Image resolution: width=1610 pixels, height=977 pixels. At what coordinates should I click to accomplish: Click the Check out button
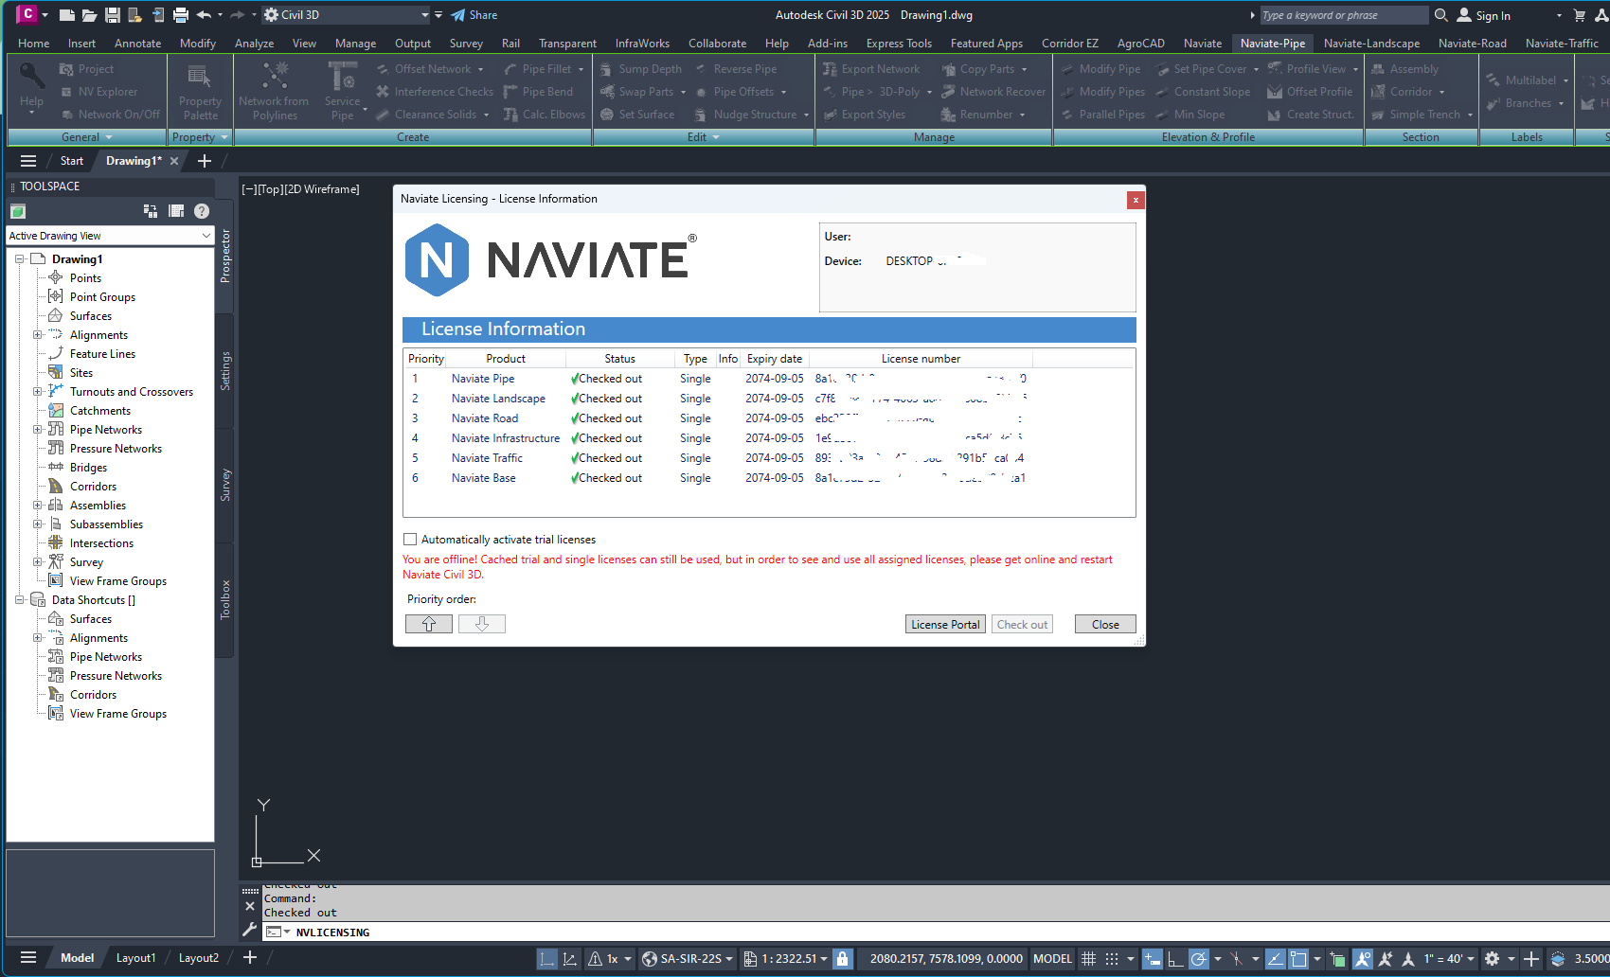pos(1022,625)
